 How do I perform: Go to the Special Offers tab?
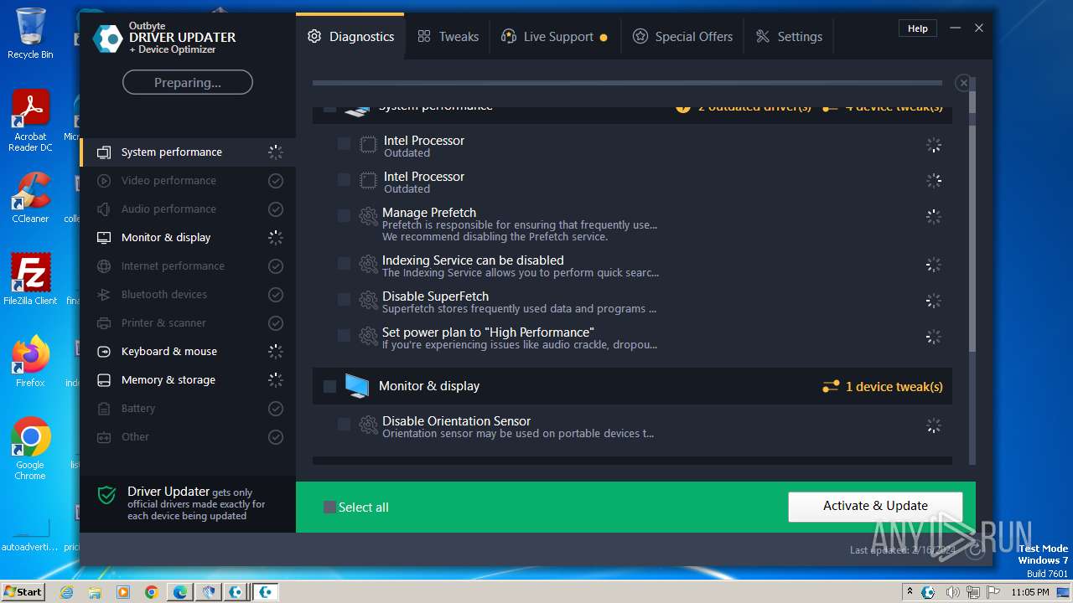[682, 37]
